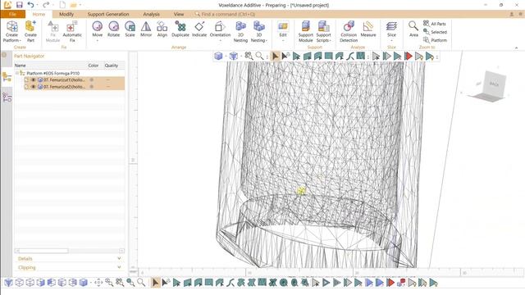
Task: Open the second sidebar panel icon
Action: (7, 98)
